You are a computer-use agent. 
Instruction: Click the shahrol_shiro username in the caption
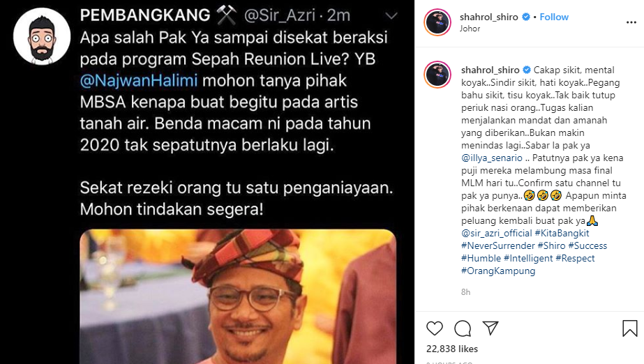click(490, 70)
